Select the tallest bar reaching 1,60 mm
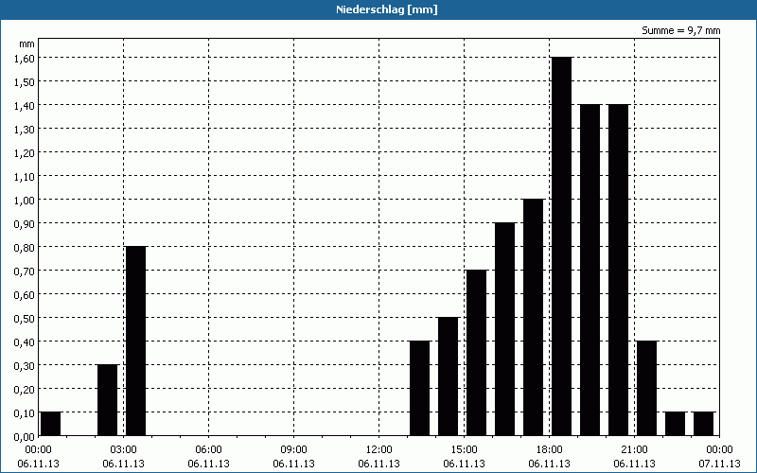The width and height of the screenshot is (757, 473). pyautogui.click(x=561, y=246)
